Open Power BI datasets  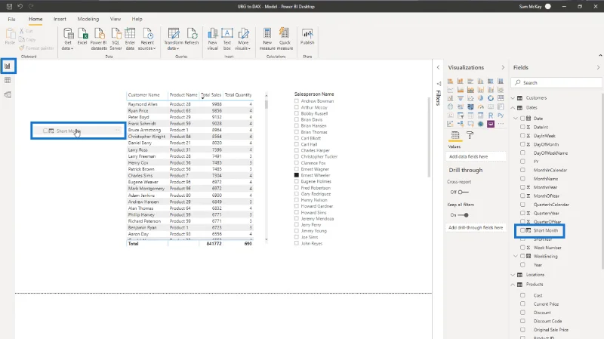(99, 39)
